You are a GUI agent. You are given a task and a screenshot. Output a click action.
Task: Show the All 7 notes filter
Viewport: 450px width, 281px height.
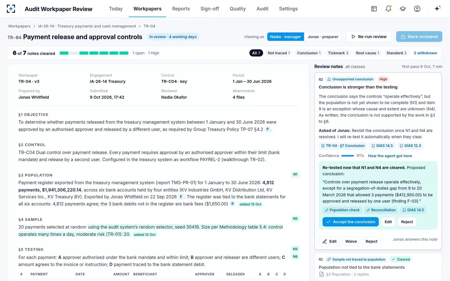tap(256, 53)
